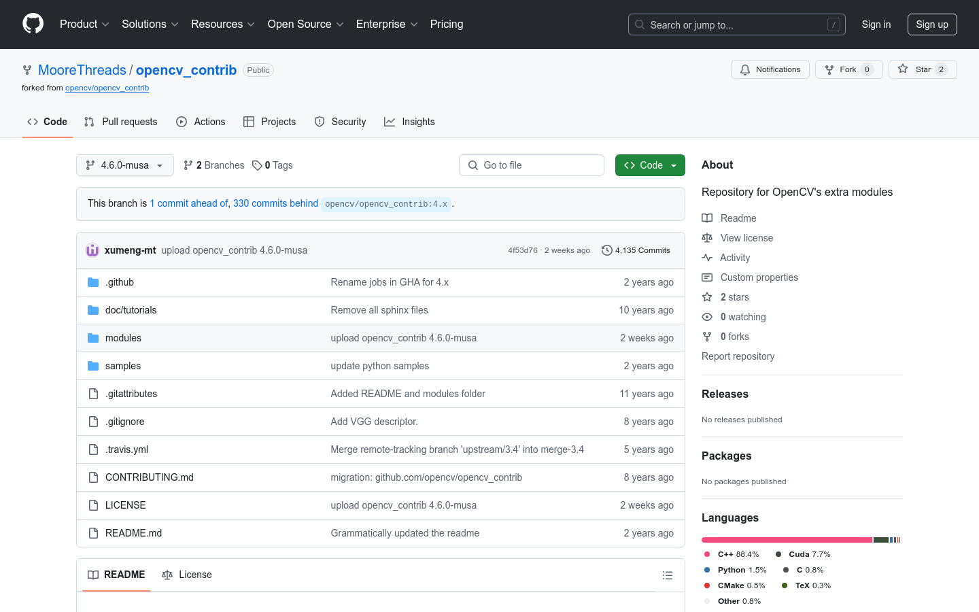Click the forks icon in About
The height and width of the screenshot is (612, 979).
tap(707, 337)
